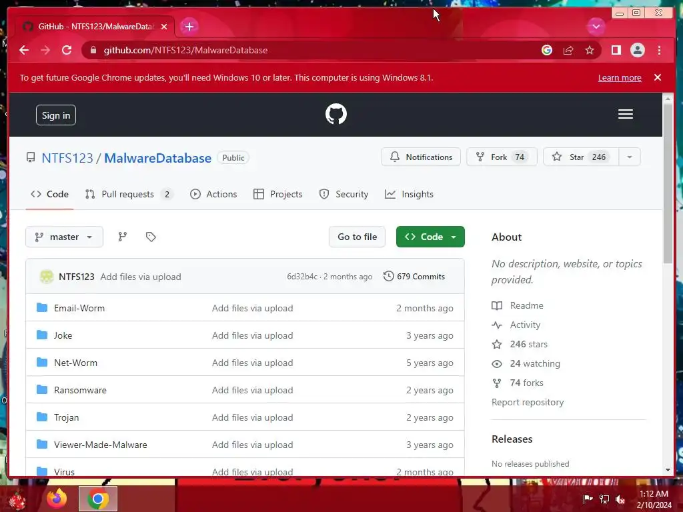Reload the GitHub page
Viewport: 683px width, 512px height.
pyautogui.click(x=67, y=50)
